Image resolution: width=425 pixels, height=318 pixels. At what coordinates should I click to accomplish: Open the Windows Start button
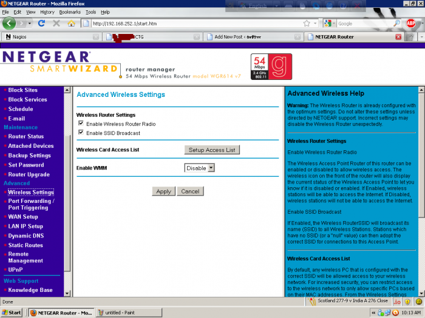point(12,313)
